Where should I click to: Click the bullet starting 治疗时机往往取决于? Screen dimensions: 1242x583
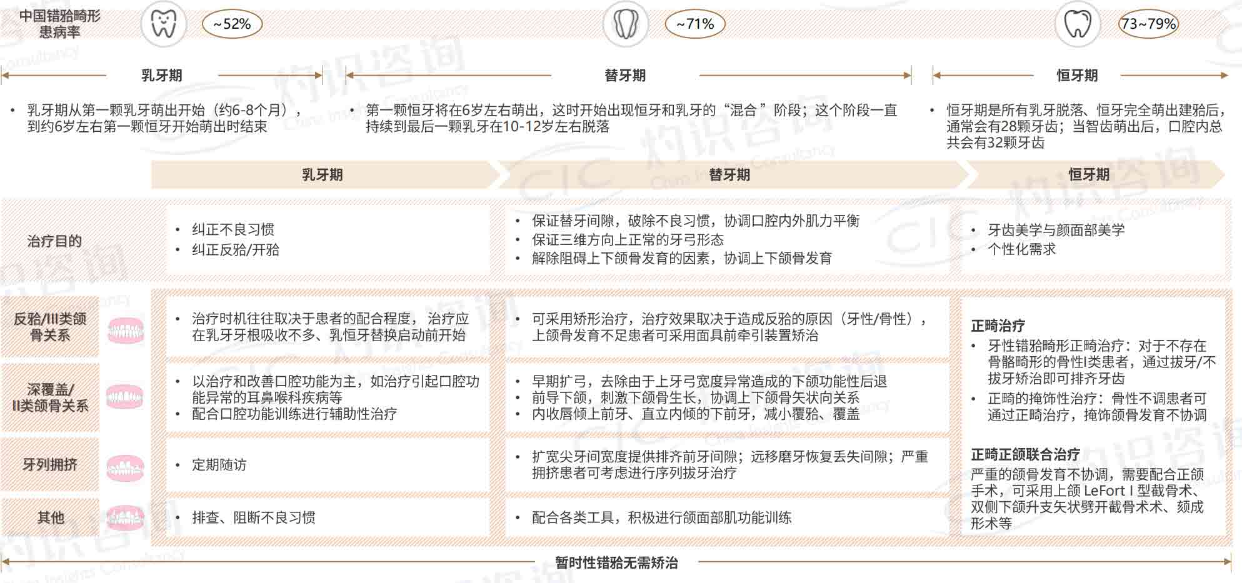(x=330, y=327)
